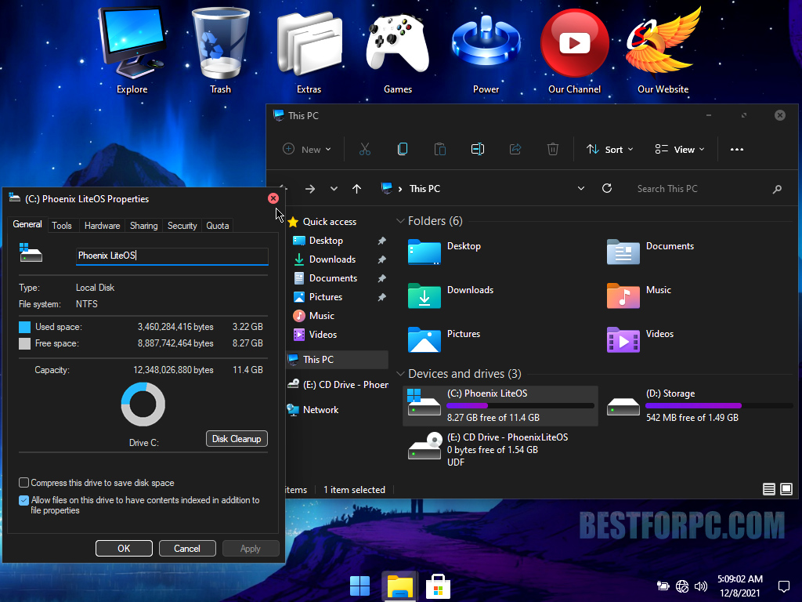Click OK in the Properties dialog
This screenshot has height=602, width=802.
(124, 548)
